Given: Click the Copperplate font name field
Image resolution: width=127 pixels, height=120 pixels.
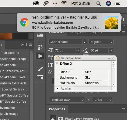Looking at the screenshot, I should coord(65,42).
